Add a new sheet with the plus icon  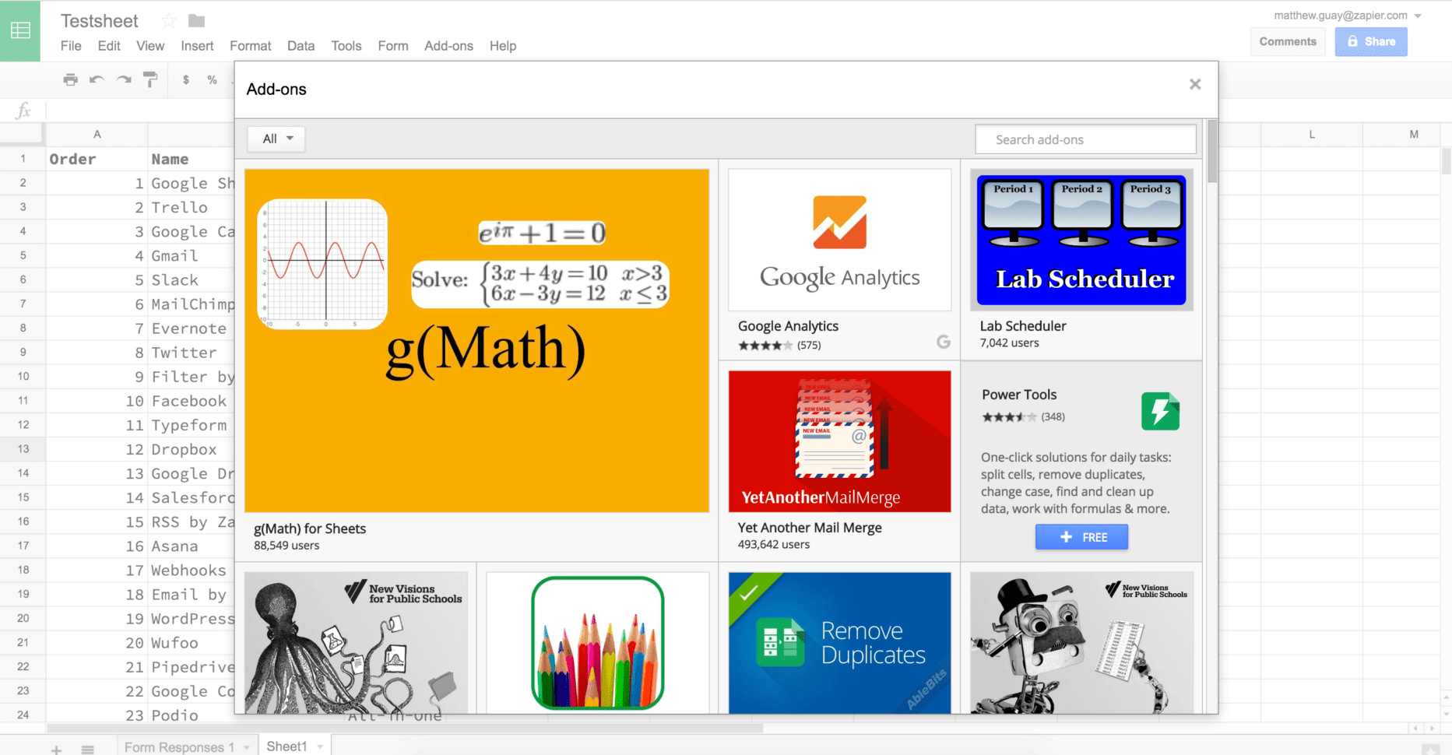click(x=55, y=746)
